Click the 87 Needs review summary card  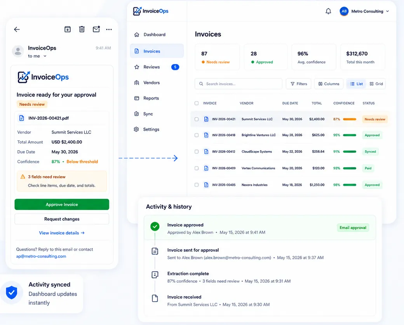coord(217,57)
